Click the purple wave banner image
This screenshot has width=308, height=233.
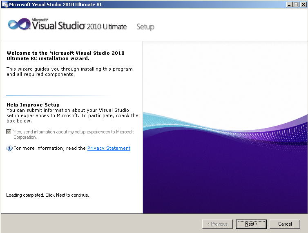click(225, 127)
